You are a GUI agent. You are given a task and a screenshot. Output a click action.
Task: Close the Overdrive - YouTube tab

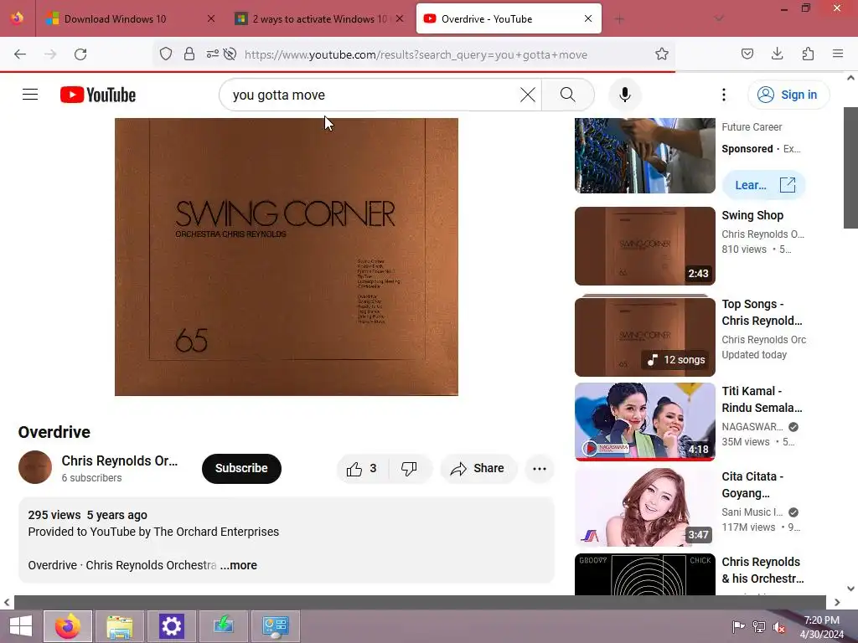point(588,18)
